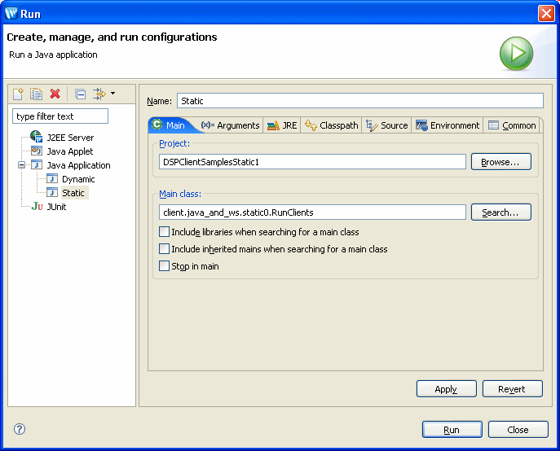Image resolution: width=560 pixels, height=451 pixels.
Task: Click the Main class: link label
Action: tap(180, 194)
